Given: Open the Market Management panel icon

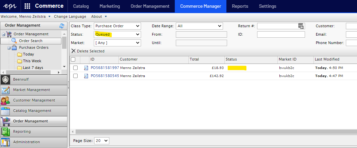Looking at the screenshot, I should click(5, 90).
